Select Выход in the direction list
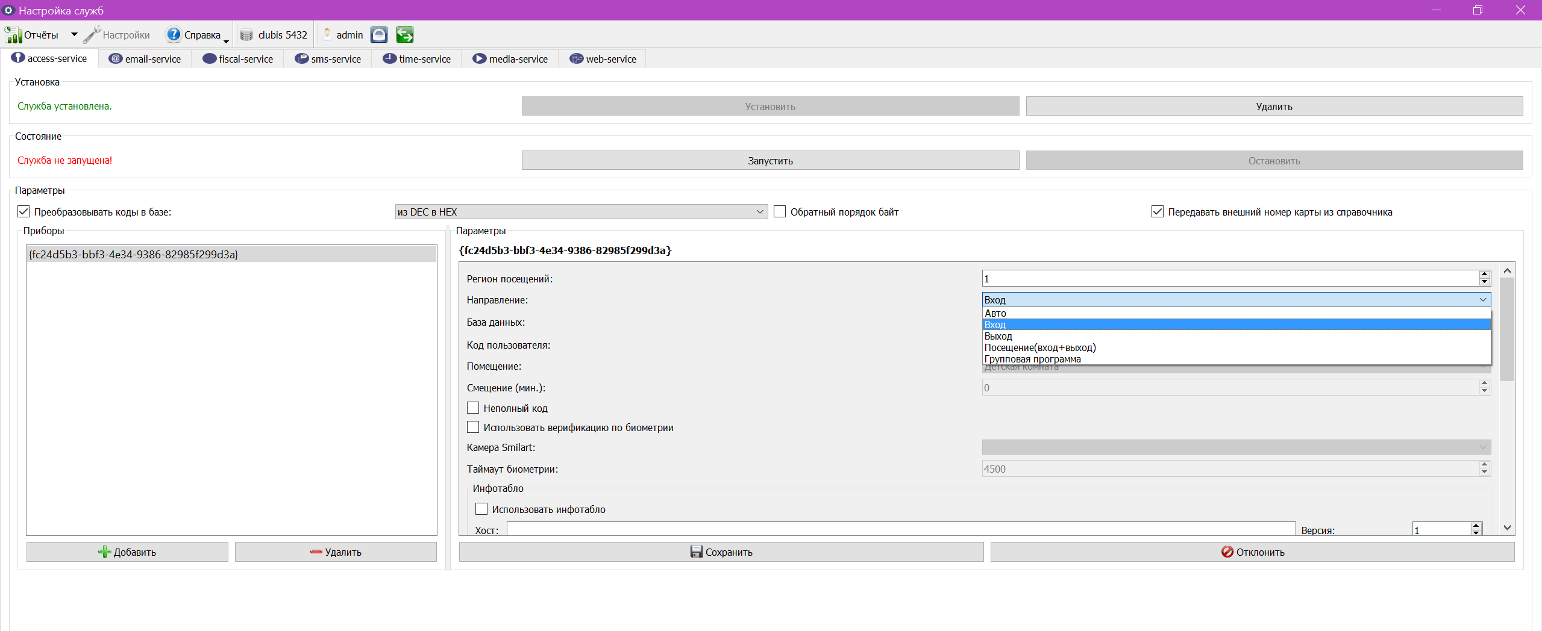This screenshot has width=1542, height=631. point(1236,336)
